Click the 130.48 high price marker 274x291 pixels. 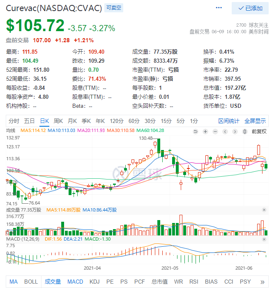[146, 138]
